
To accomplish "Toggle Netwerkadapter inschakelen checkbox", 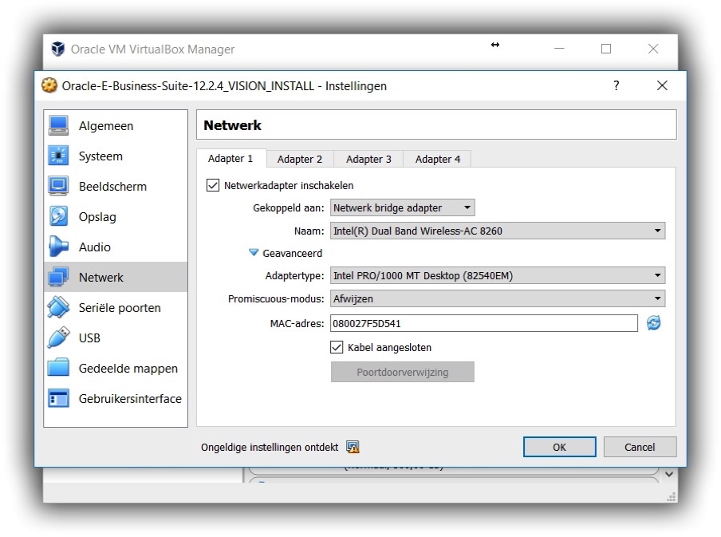I will (212, 185).
